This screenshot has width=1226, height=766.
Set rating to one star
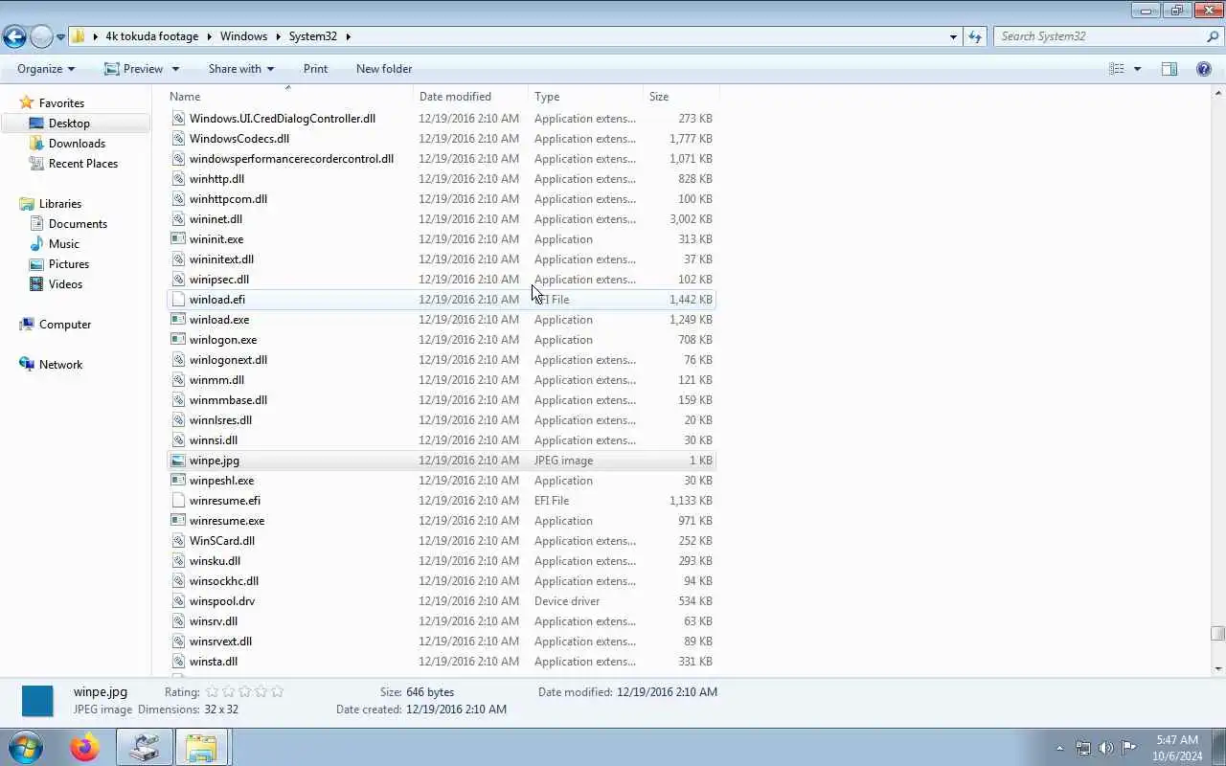pyautogui.click(x=213, y=691)
